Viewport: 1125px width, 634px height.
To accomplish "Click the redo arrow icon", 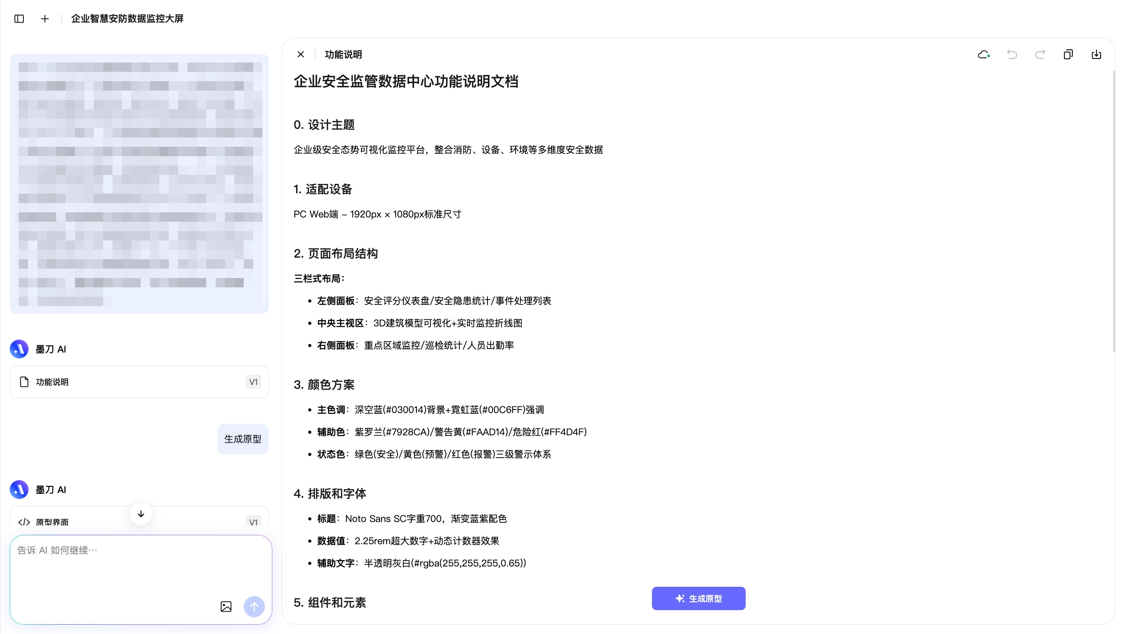I will pos(1040,55).
